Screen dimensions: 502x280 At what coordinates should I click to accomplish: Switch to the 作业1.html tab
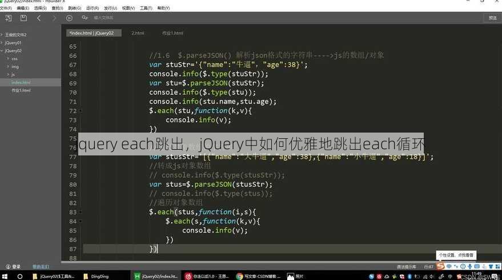coord(172,33)
